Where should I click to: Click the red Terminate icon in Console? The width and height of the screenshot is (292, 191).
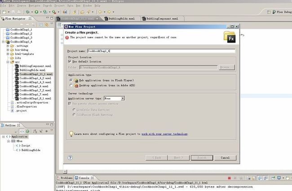tap(229, 178)
